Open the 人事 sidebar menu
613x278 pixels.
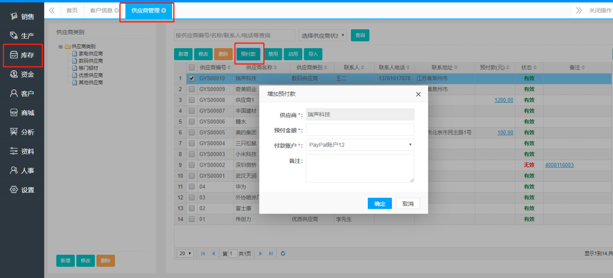(x=22, y=170)
